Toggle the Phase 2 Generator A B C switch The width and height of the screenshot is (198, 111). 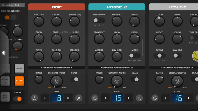(99, 20)
